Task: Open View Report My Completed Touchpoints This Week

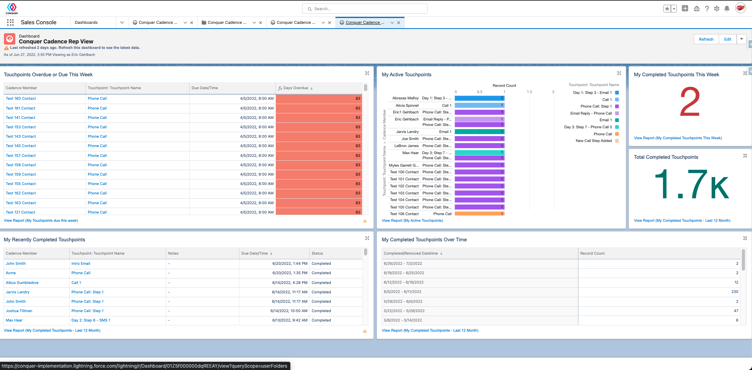Action: click(x=678, y=138)
